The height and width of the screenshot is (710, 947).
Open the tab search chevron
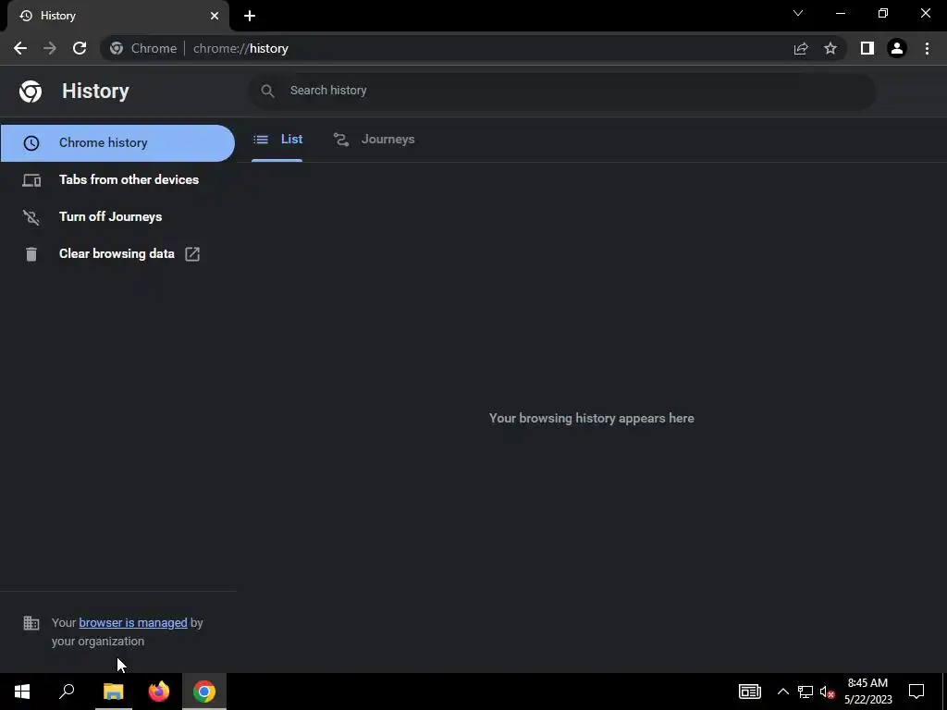(798, 13)
